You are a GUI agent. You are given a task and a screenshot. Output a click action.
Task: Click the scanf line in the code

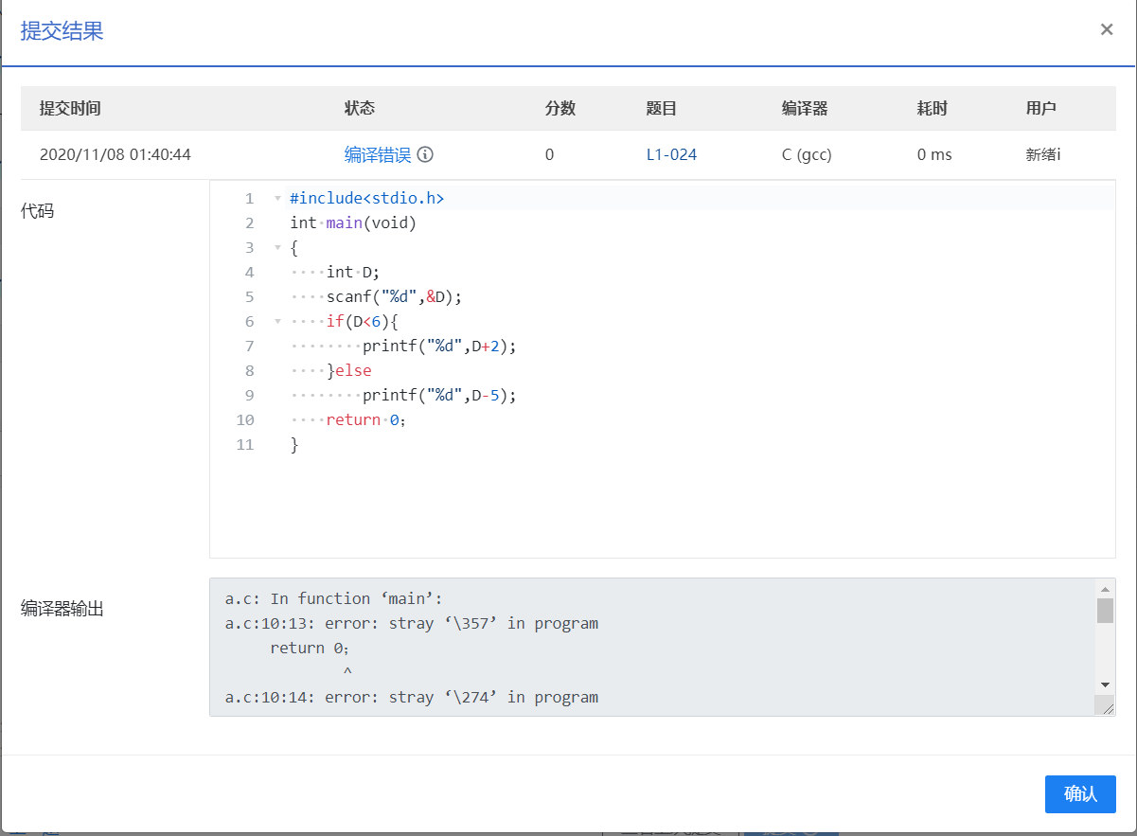click(x=394, y=297)
